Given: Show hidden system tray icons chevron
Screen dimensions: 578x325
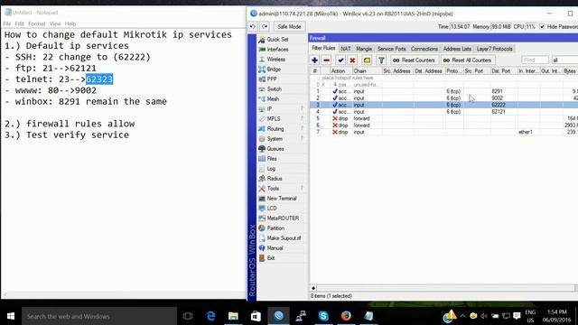Looking at the screenshot, I should point(462,316).
